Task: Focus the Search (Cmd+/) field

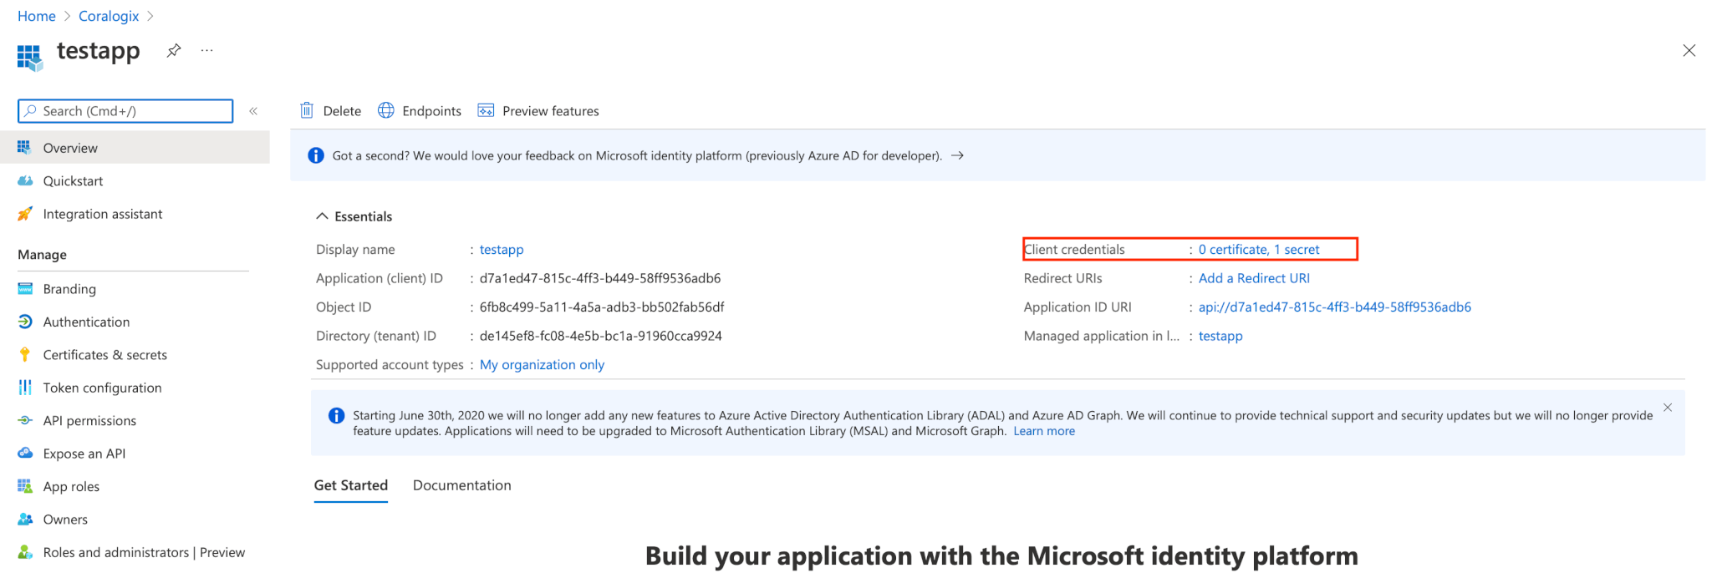Action: (125, 111)
